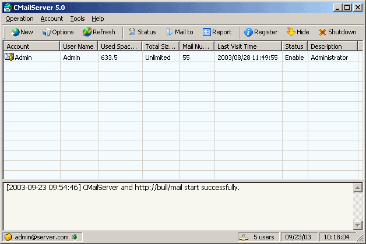Maximize the CMailServer window

point(347,8)
